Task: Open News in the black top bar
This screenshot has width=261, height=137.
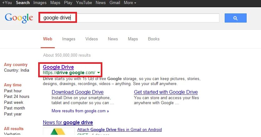Action: 100,3
